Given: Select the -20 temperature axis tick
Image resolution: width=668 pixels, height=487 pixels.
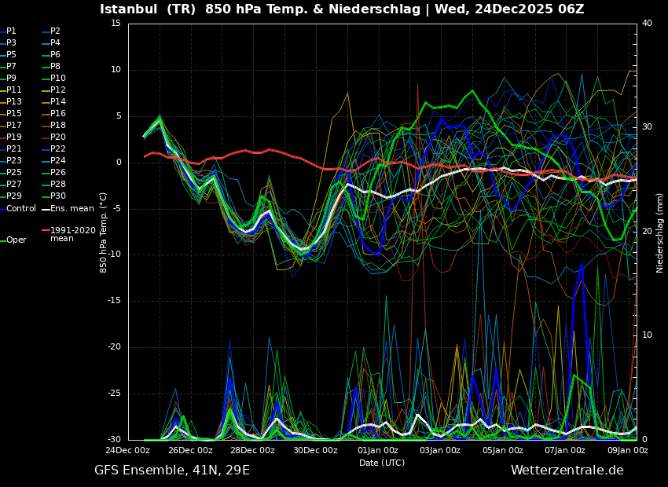Looking at the screenshot, I should pos(114,347).
